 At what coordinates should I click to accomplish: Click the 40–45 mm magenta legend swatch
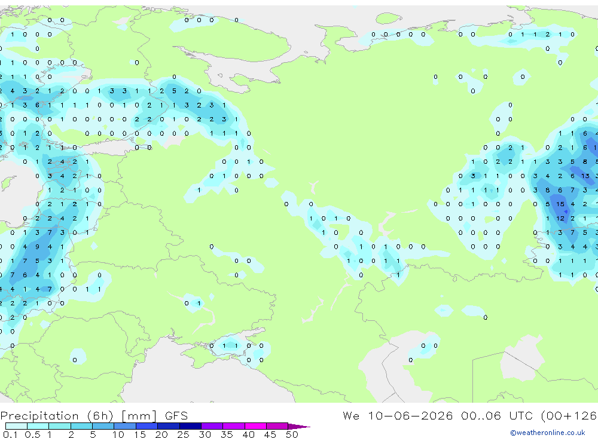click(255, 426)
